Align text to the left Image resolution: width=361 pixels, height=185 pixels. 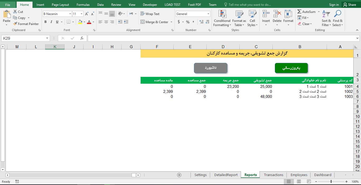pos(100,22)
